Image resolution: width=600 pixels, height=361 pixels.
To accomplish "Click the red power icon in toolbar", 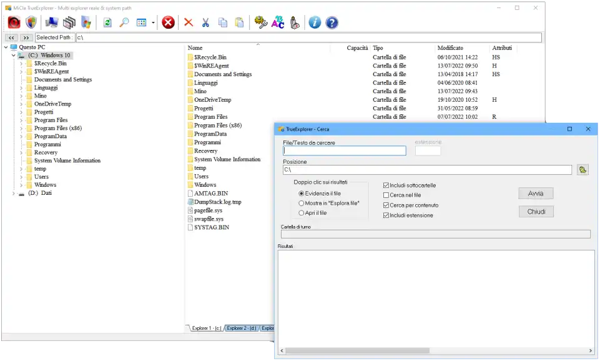I will tap(14, 22).
